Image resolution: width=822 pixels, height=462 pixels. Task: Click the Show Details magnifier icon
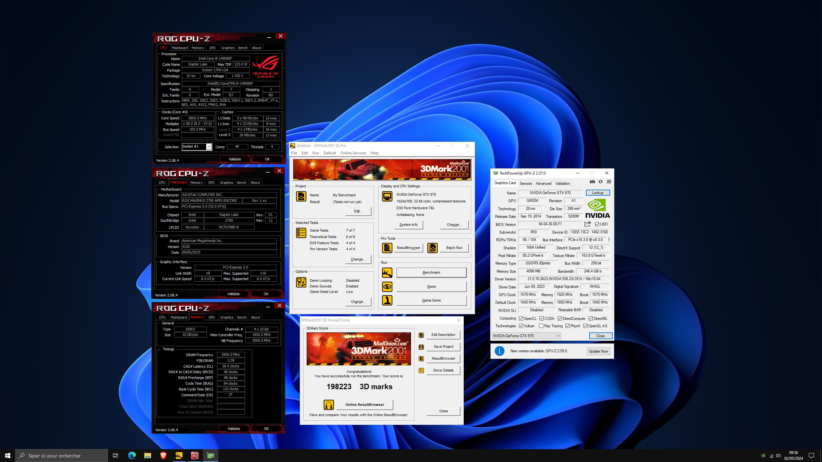421,371
